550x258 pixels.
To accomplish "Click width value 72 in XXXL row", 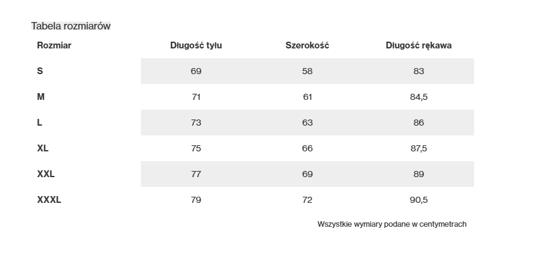I will click(307, 200).
